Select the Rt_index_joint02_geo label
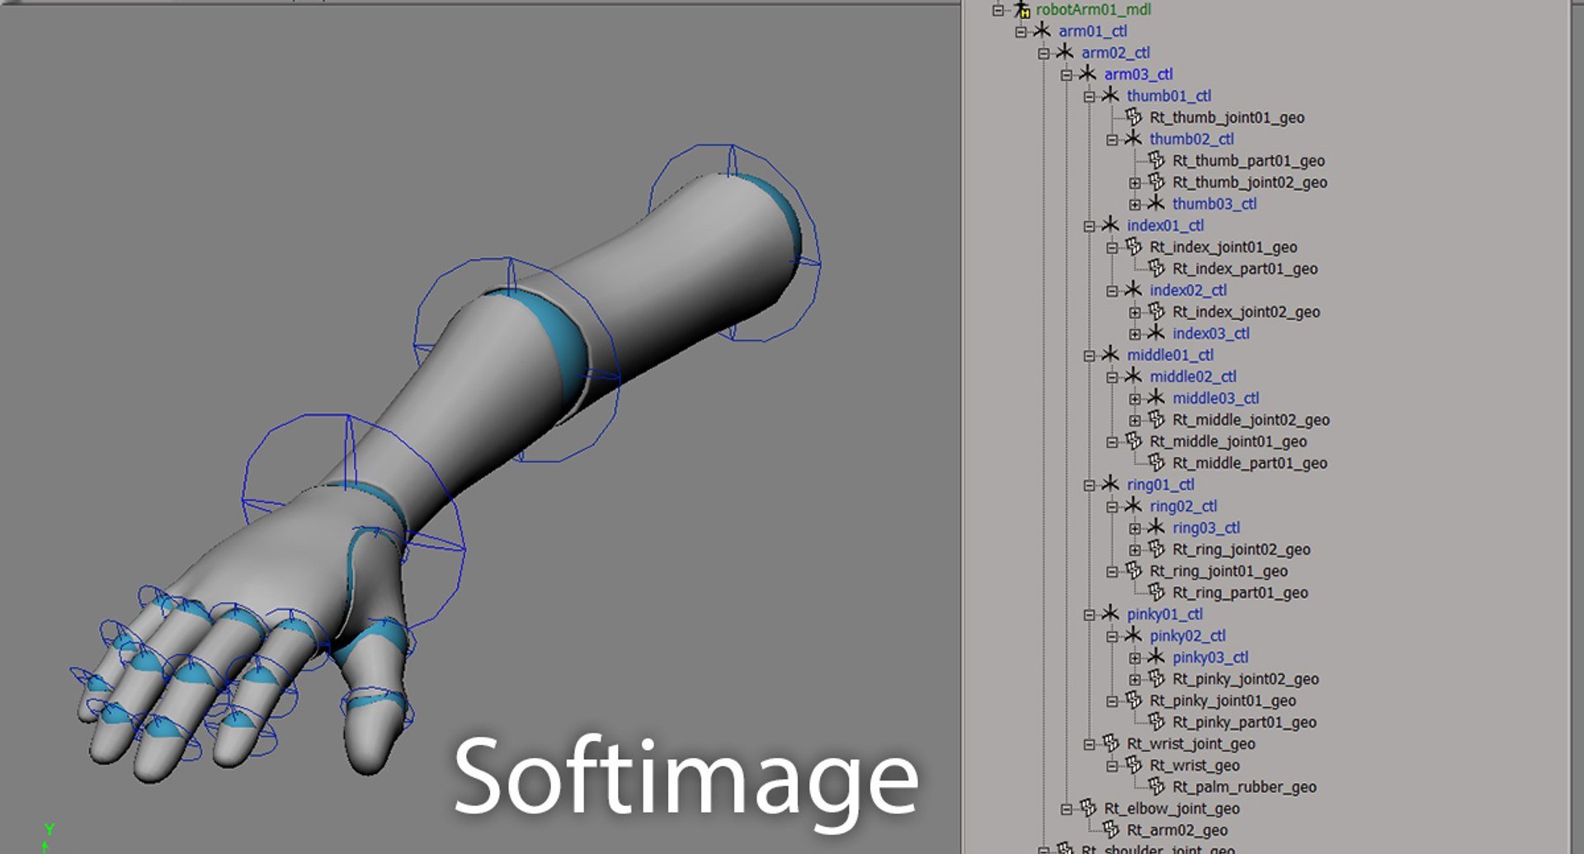The width and height of the screenshot is (1584, 854). coord(1246,311)
